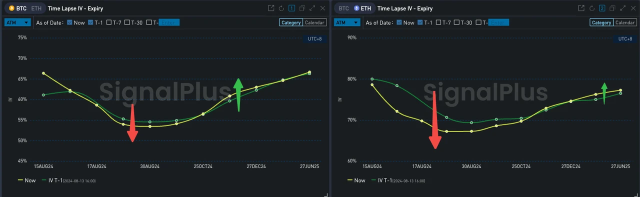The height and width of the screenshot is (197, 640).
Task: Click the UTC+8 timezone badge on ETH chart
Action: point(625,39)
